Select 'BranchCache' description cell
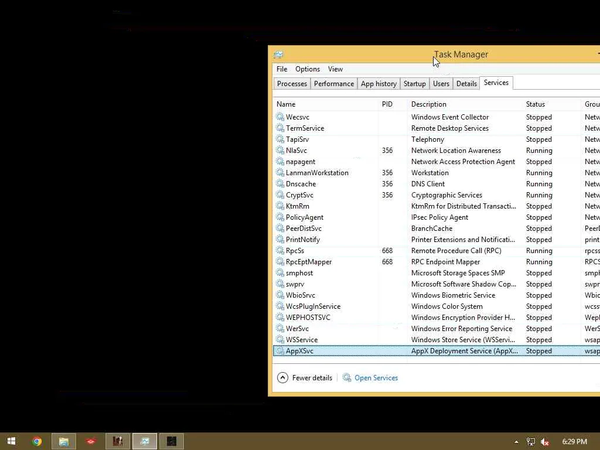Screen dimensions: 600x450 [x=432, y=228]
